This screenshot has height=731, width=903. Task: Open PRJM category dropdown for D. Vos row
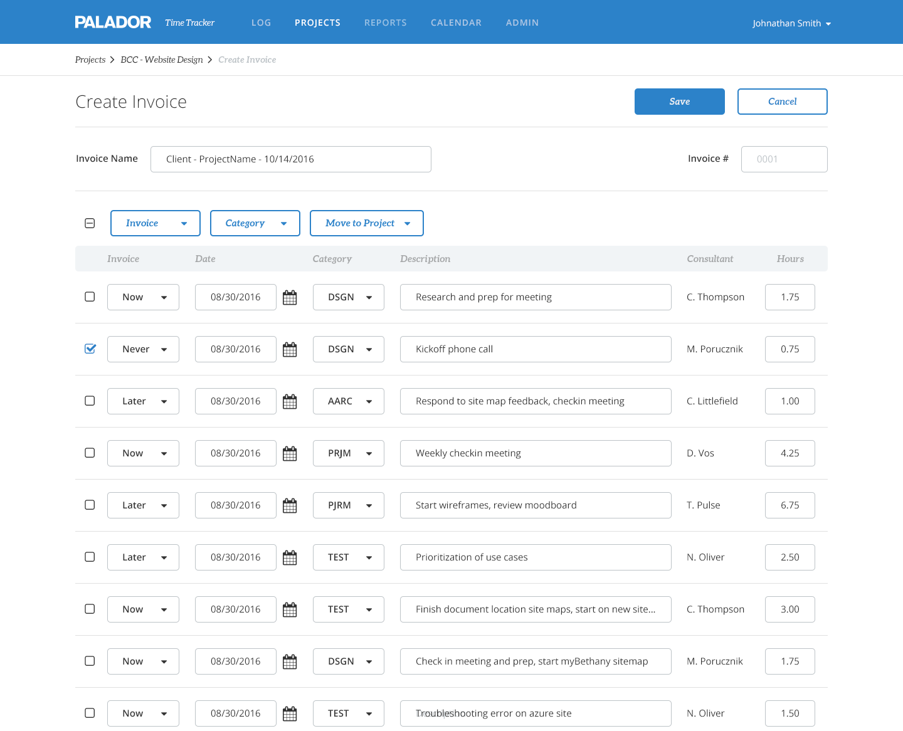tap(349, 453)
